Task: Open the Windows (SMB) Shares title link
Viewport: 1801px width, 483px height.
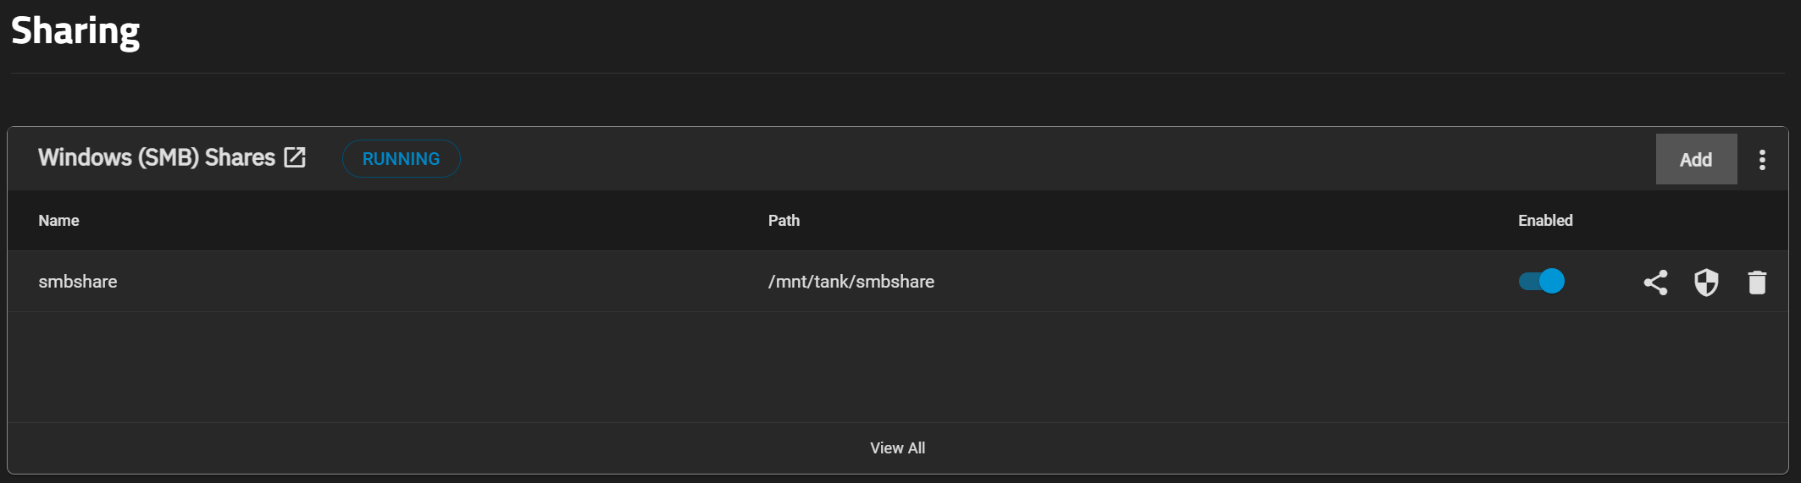Action: point(157,157)
